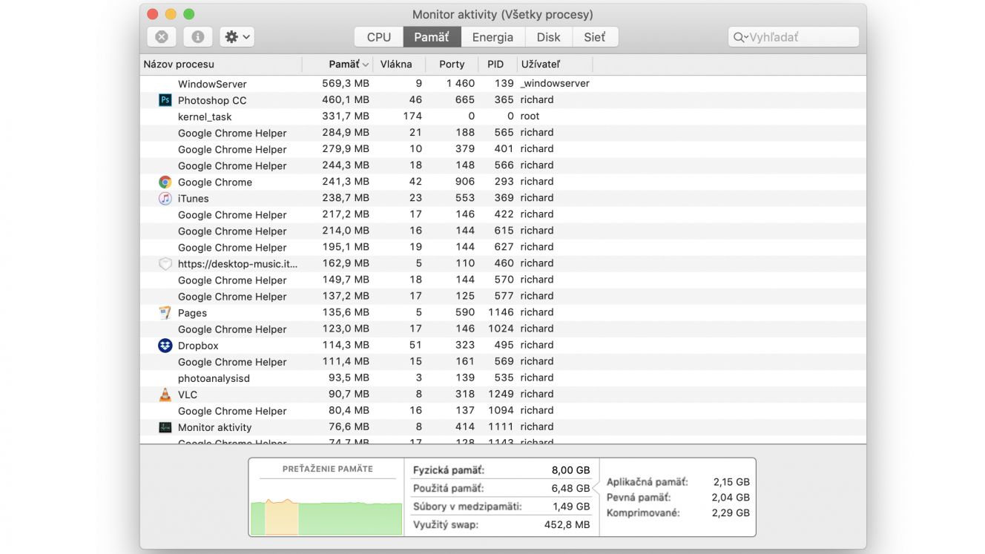Viewport: 985px width, 554px height.
Task: Click the Komprimované 2,29 GB value
Action: (731, 512)
